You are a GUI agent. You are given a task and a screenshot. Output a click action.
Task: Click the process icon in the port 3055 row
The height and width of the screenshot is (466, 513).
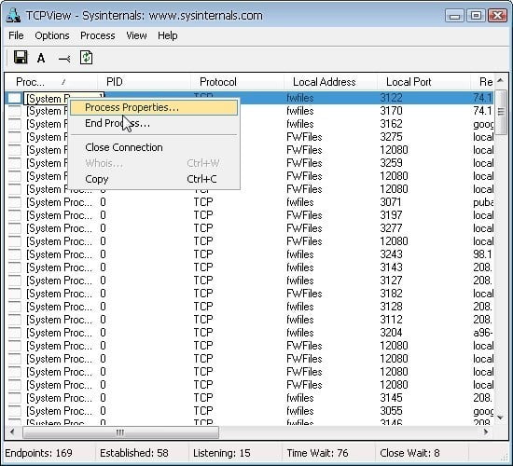tap(15, 411)
